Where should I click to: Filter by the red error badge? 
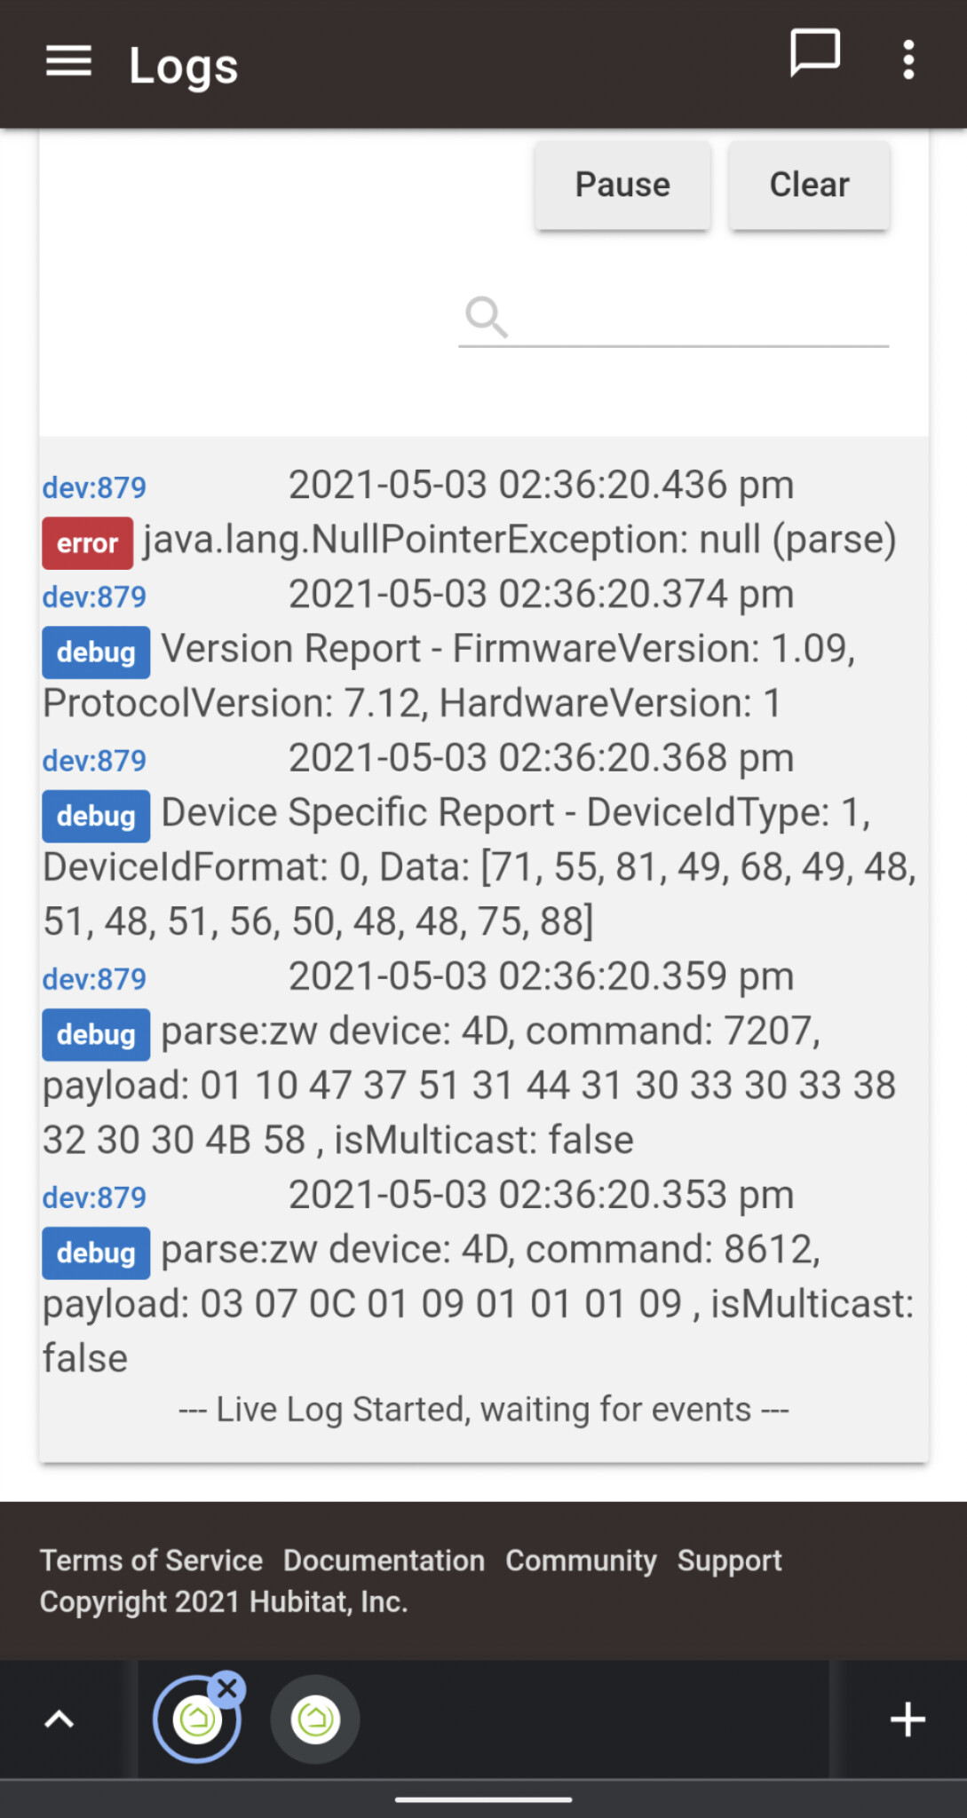87,543
